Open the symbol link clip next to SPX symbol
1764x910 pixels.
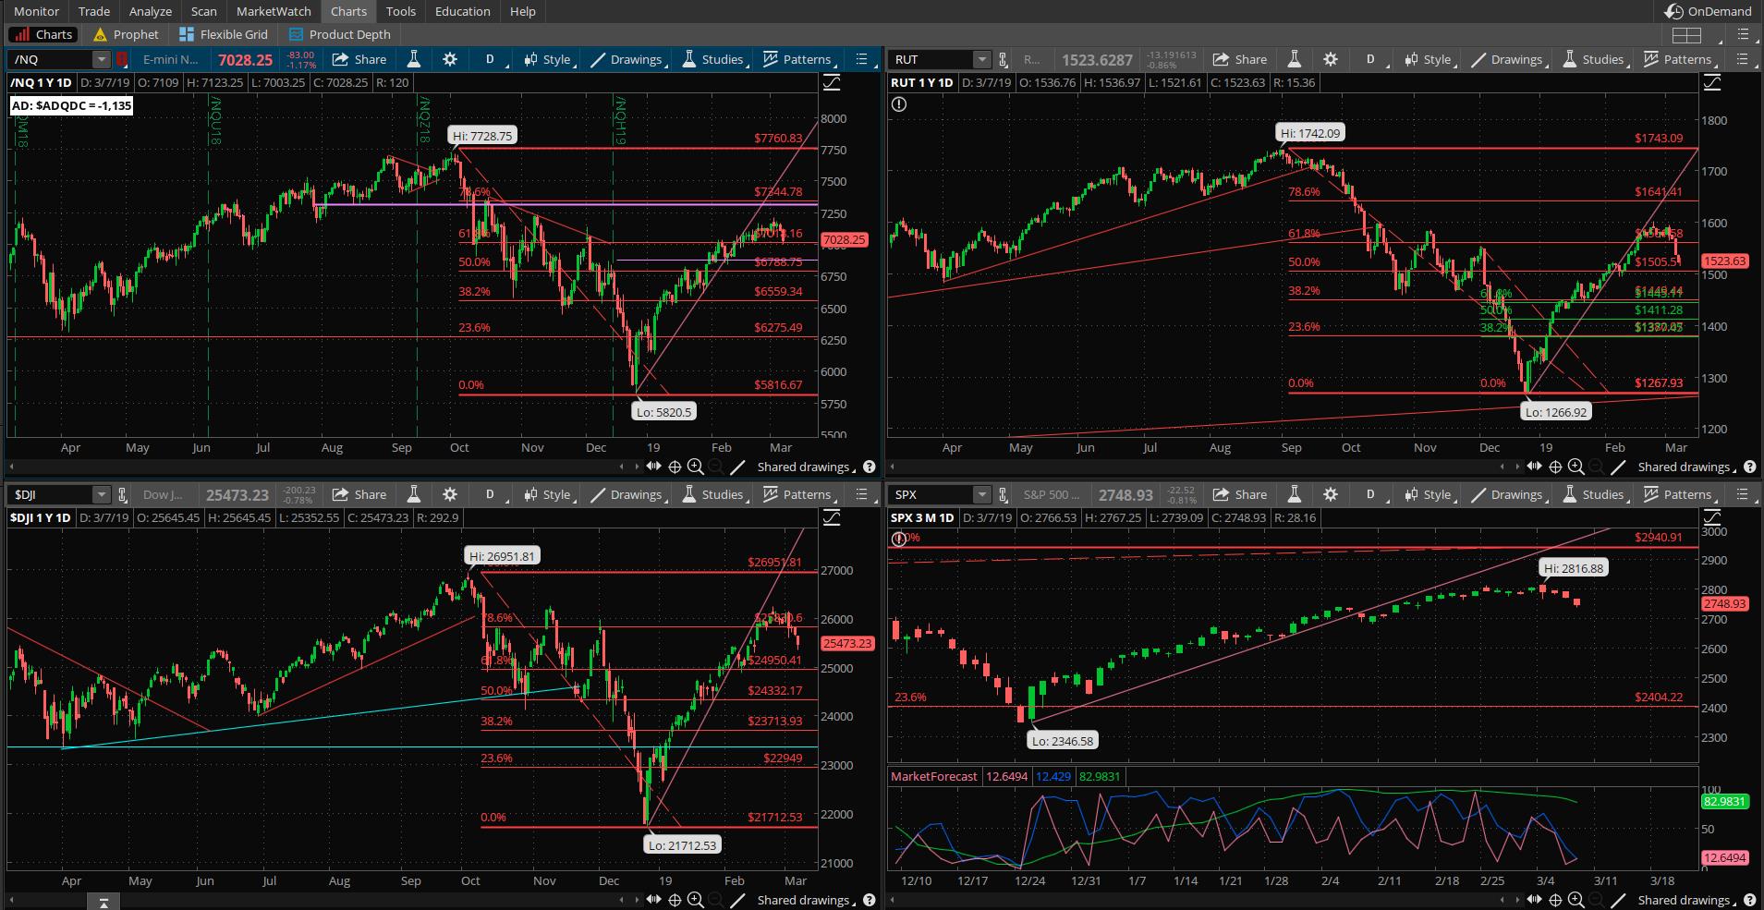click(1003, 494)
